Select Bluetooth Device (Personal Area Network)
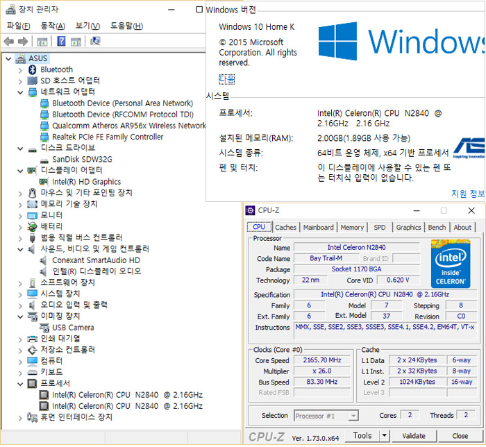The height and width of the screenshot is (447, 486). click(x=122, y=103)
